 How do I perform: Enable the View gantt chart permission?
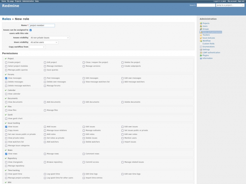click(6, 119)
